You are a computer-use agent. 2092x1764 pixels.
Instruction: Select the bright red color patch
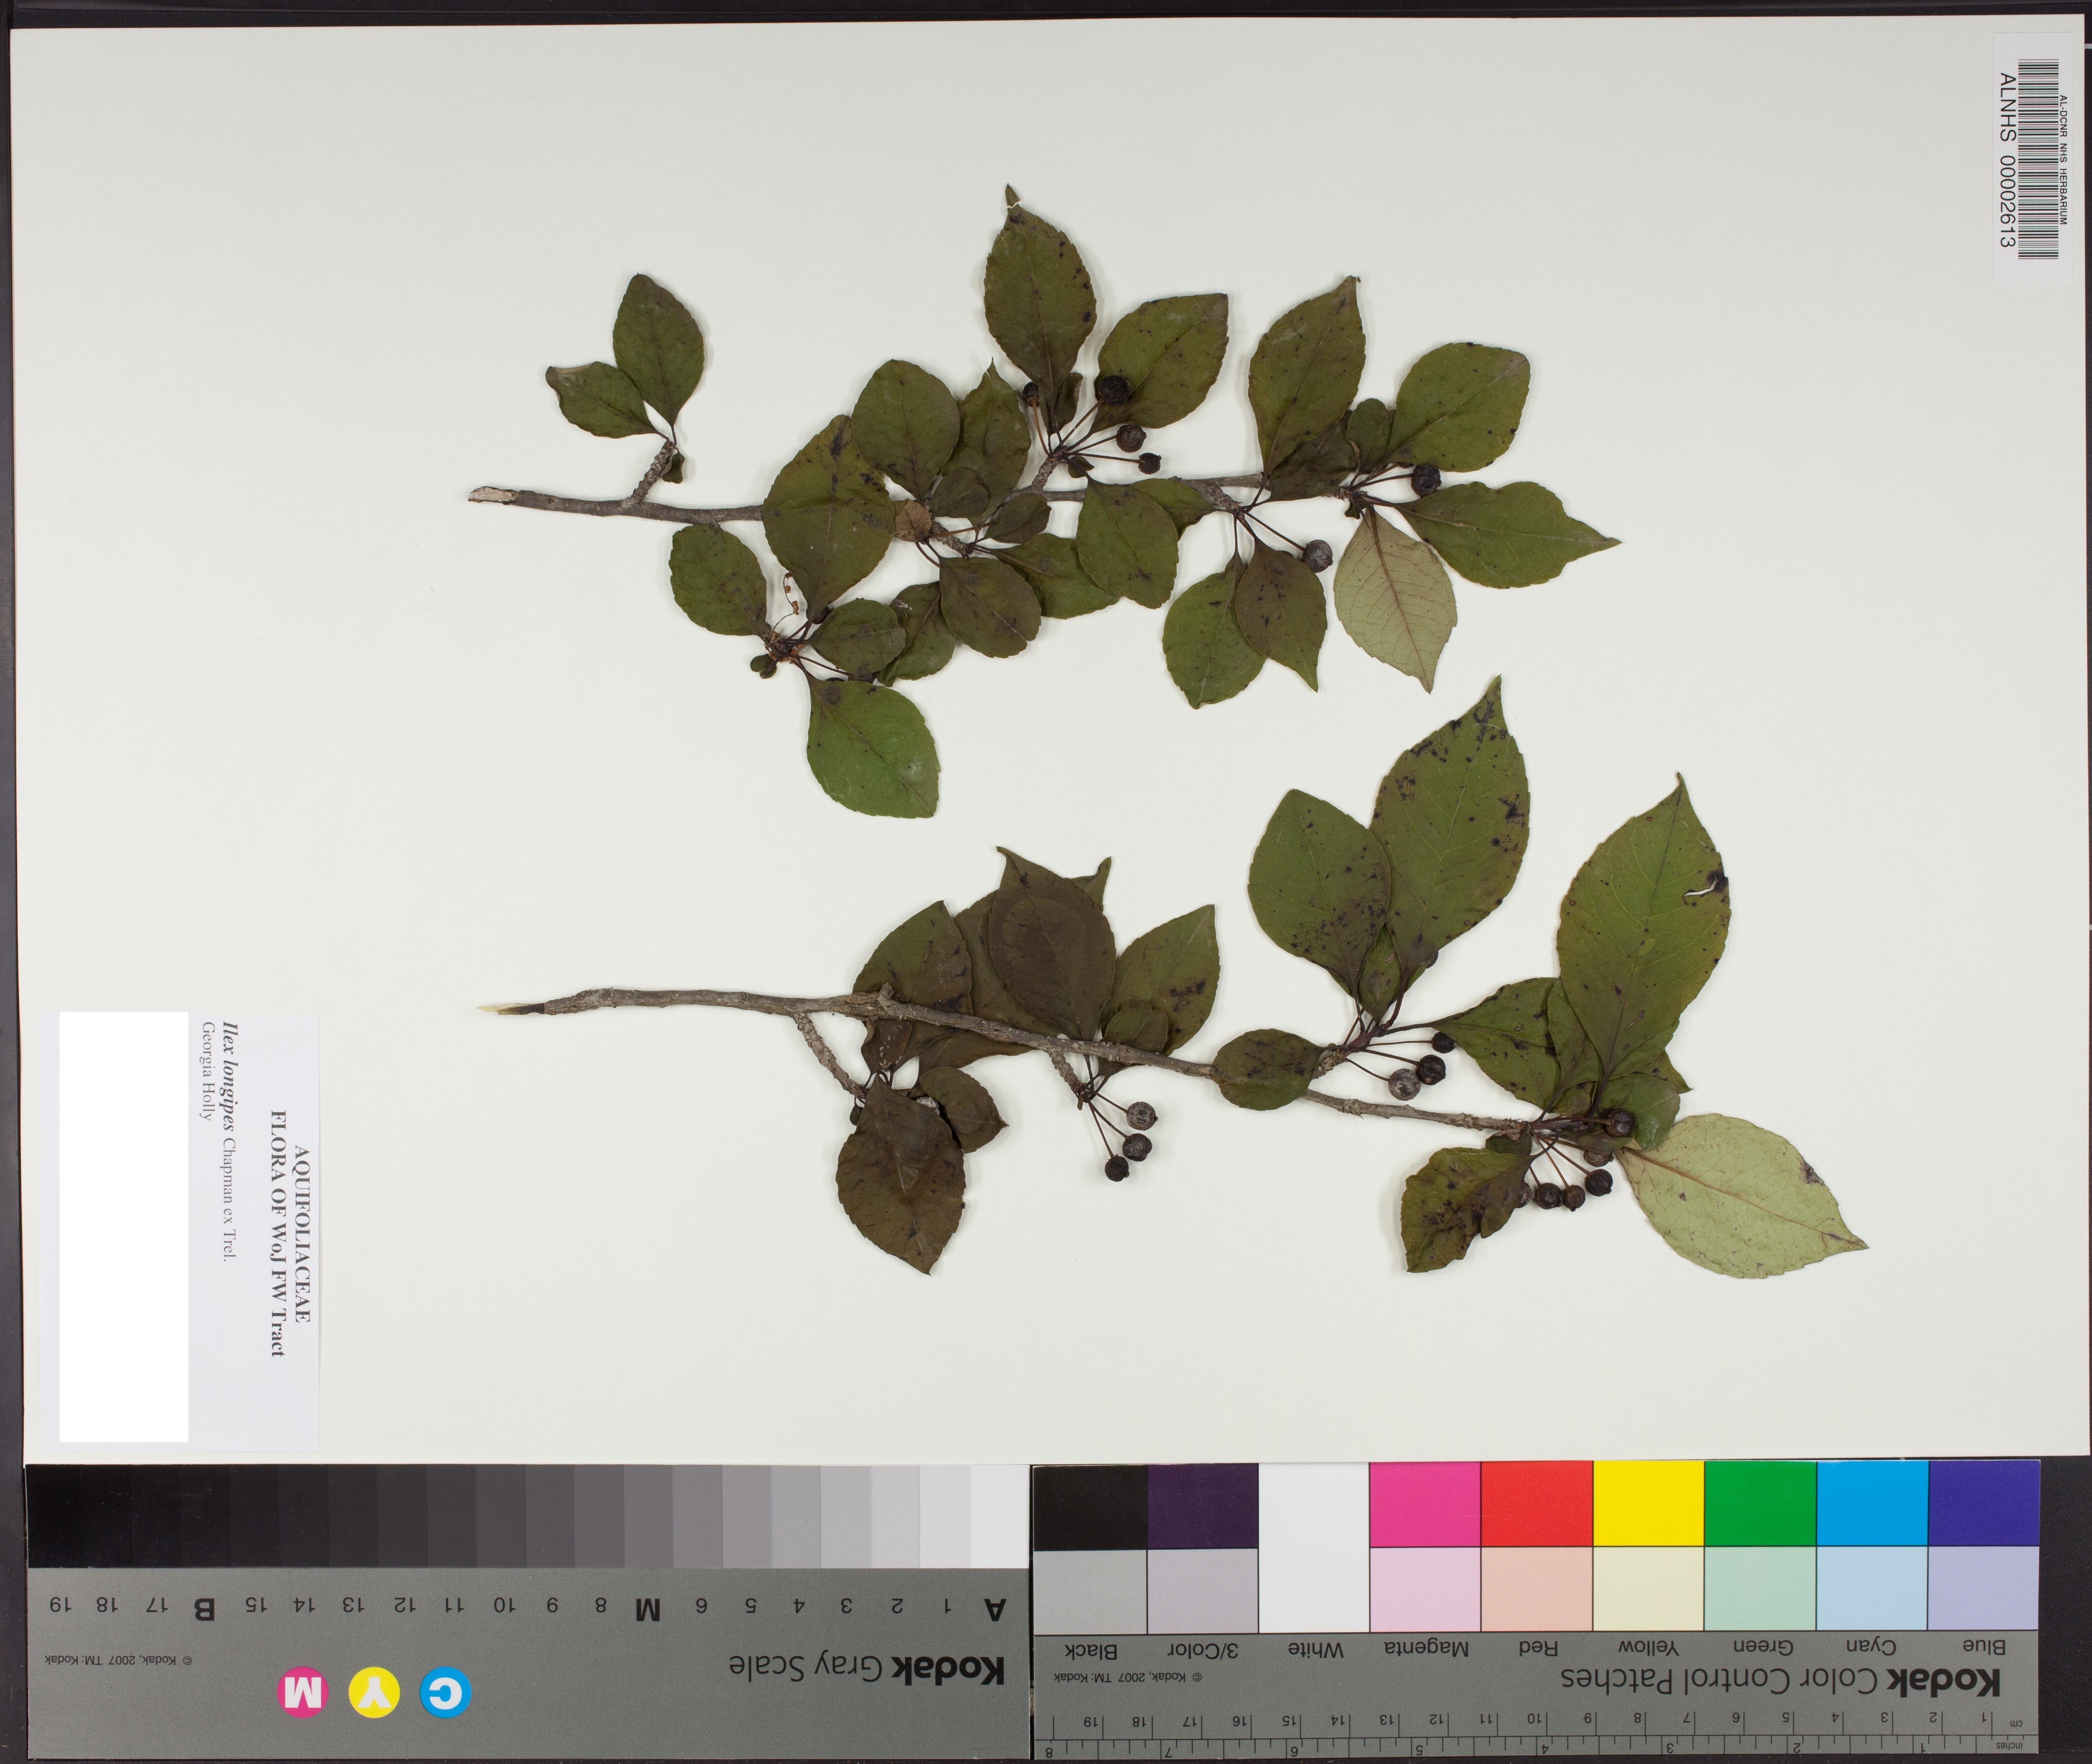(1536, 1503)
